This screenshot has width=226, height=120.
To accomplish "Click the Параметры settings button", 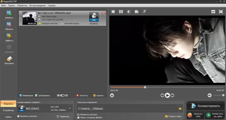I will (63, 116).
